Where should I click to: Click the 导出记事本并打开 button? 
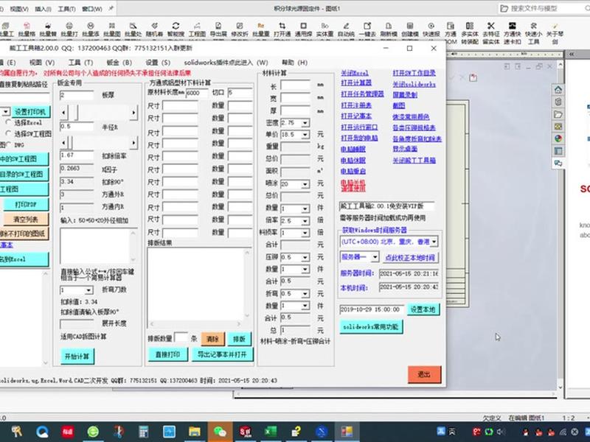click(x=222, y=354)
